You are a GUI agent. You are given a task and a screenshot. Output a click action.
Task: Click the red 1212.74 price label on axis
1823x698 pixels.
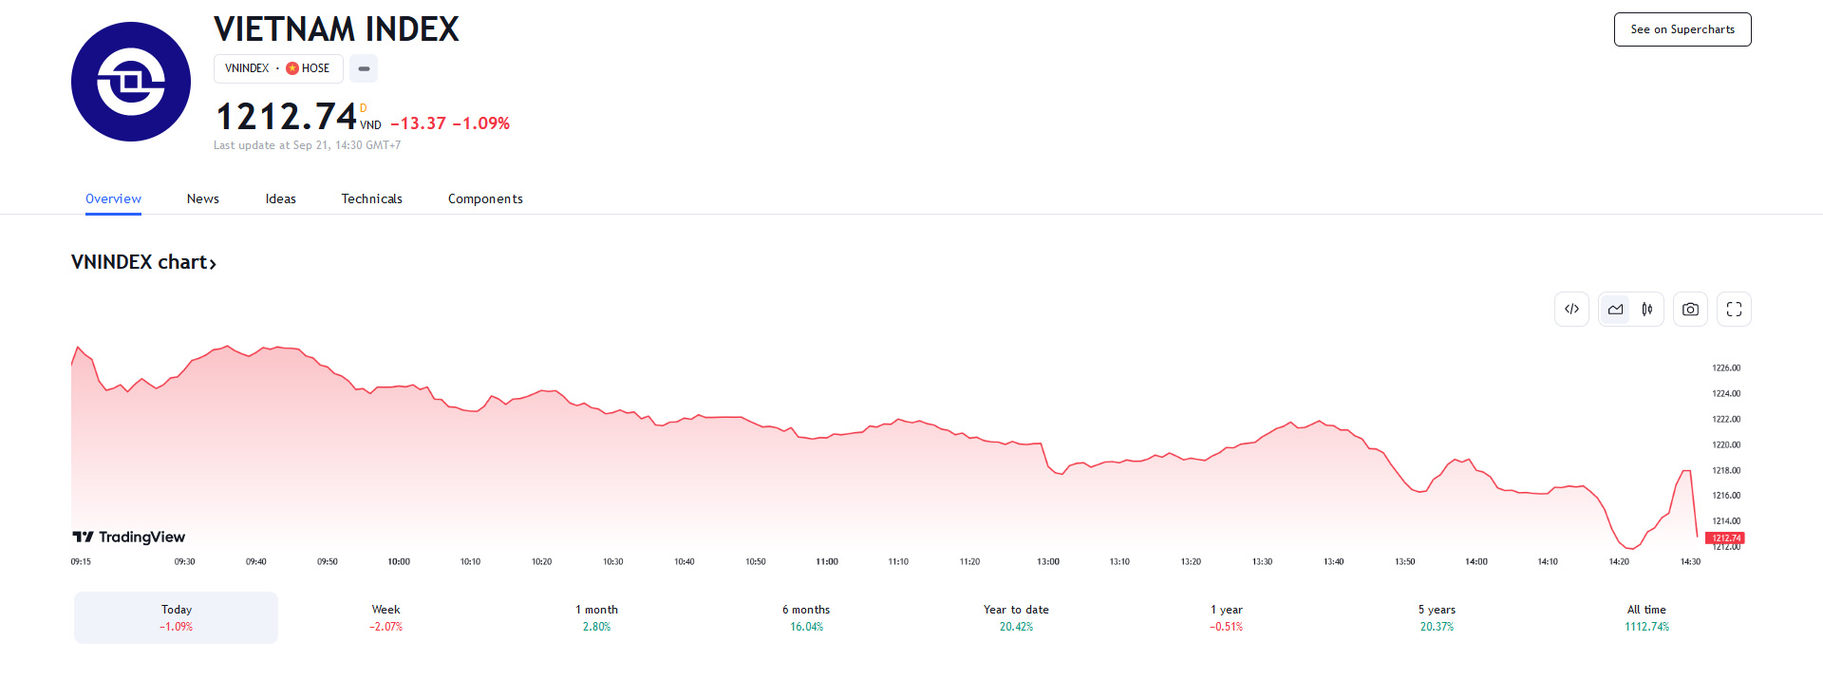(x=1726, y=538)
